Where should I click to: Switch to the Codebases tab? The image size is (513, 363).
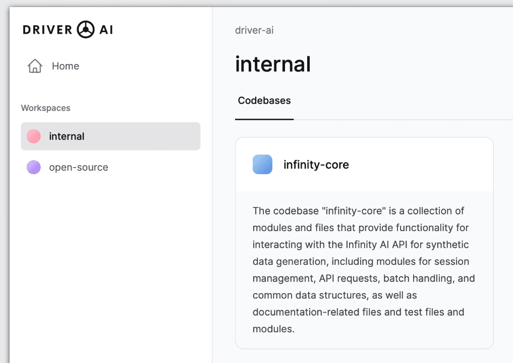tap(264, 101)
